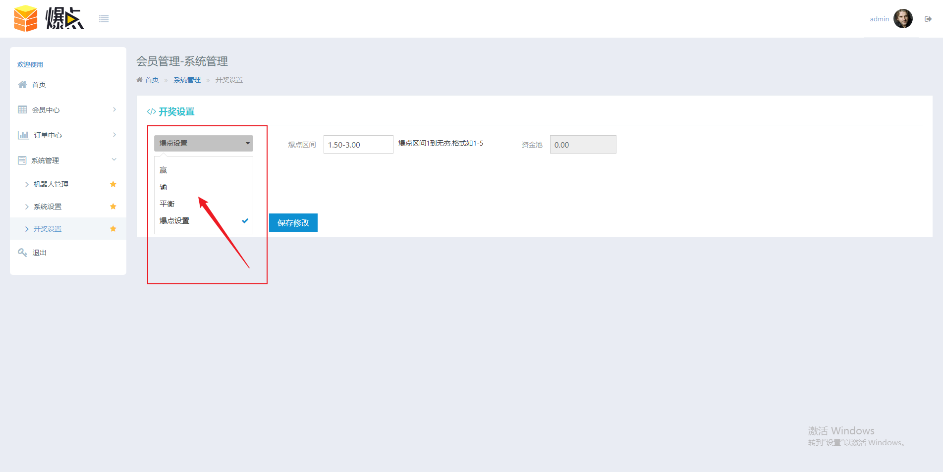This screenshot has height=472, width=943.
Task: Open 机器人管理 submenu item
Action: pos(51,184)
